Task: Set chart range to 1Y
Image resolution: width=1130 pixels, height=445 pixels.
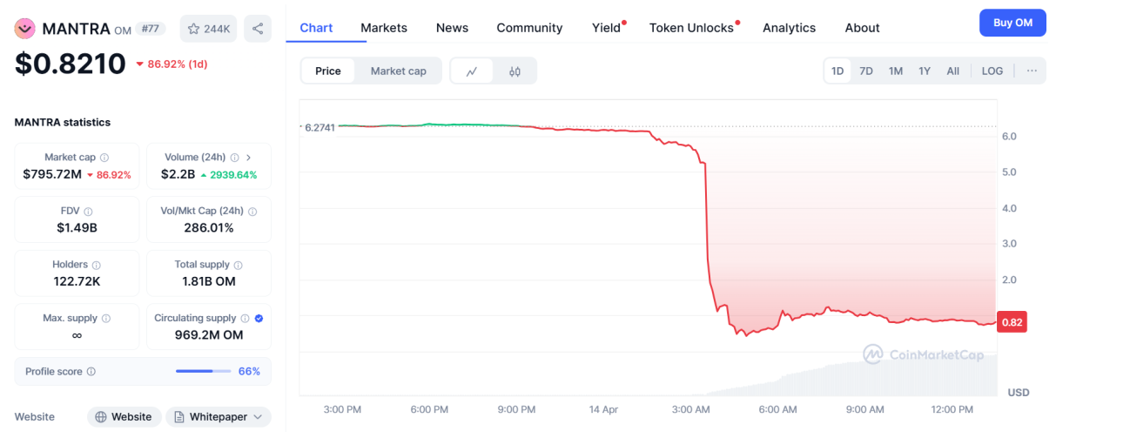Action: 925,71
